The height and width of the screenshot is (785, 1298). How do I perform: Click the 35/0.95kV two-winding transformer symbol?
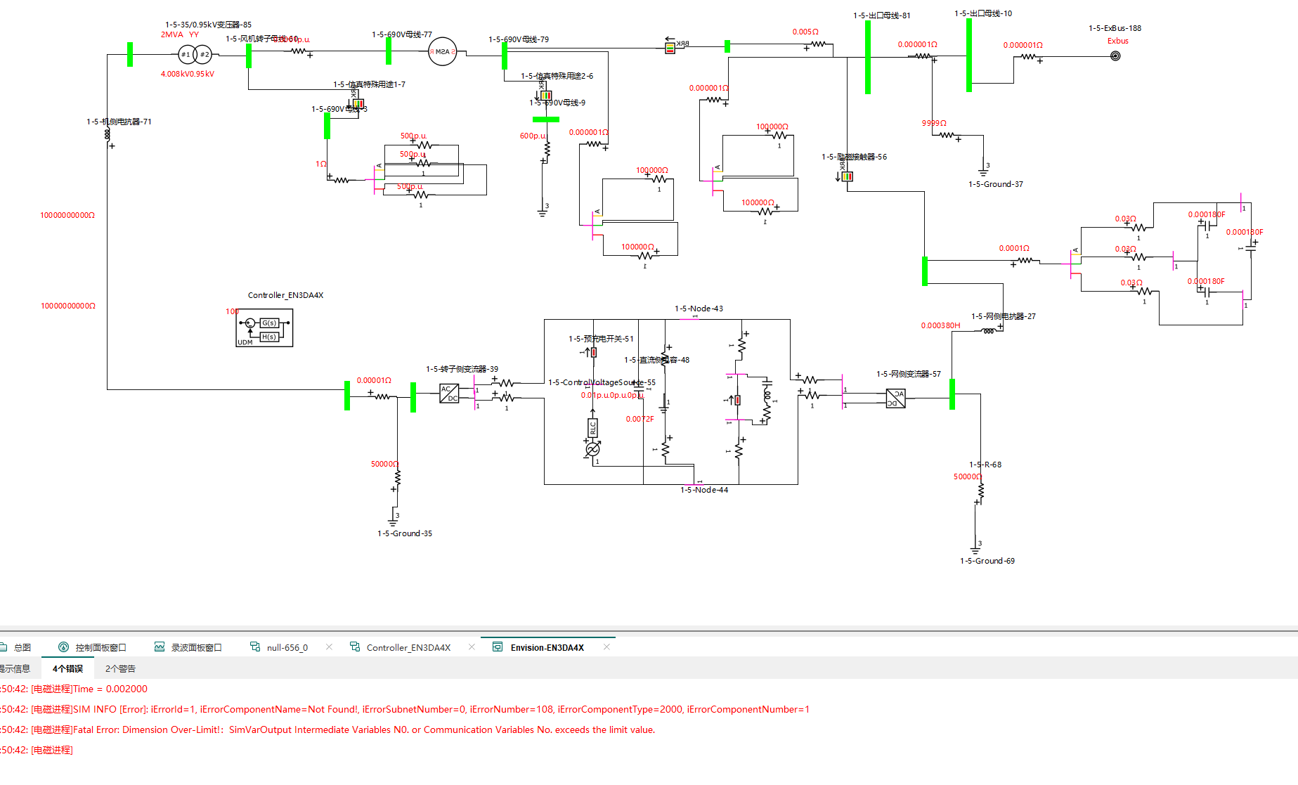pyautogui.click(x=195, y=54)
